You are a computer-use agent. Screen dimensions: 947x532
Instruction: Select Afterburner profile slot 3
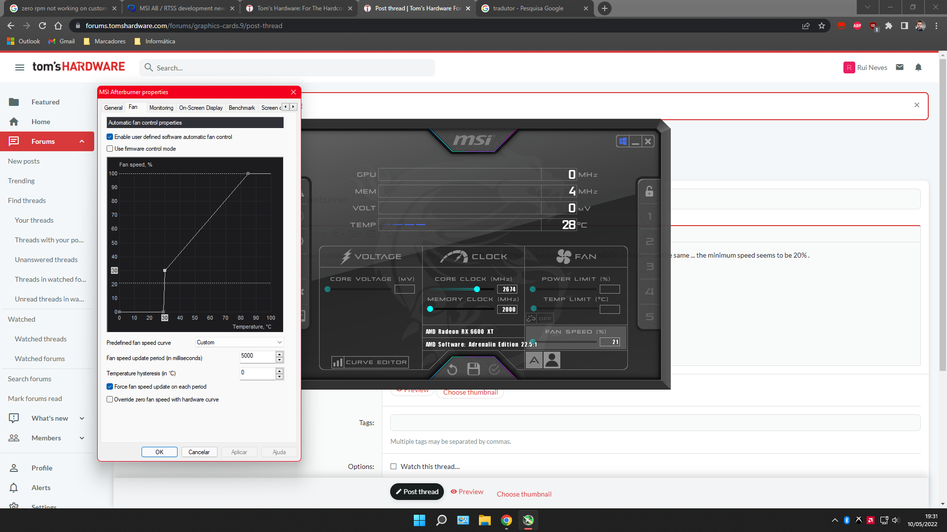pos(649,266)
